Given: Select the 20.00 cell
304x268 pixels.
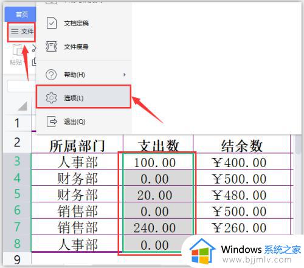Looking at the screenshot, I should pos(158,194).
